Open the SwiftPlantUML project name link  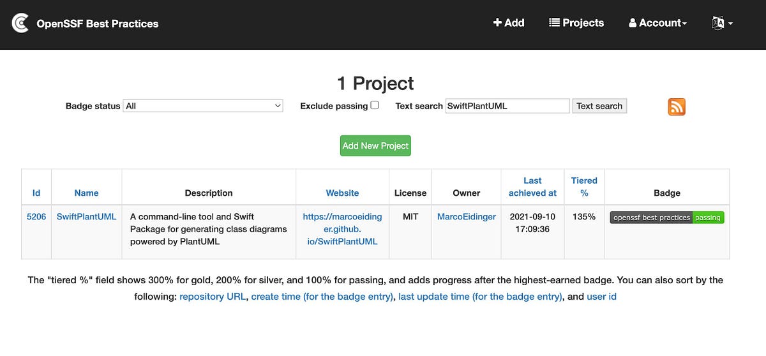(x=87, y=216)
